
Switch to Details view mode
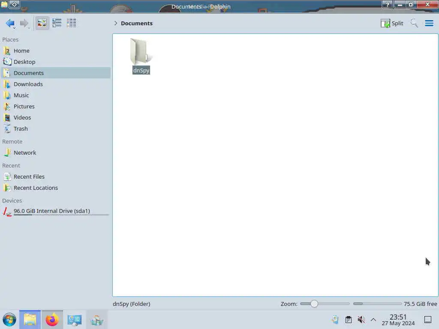point(72,23)
